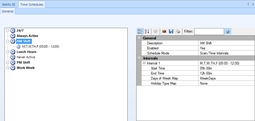Viewport: 255px width, 121px height.
Task: Edit the Description value AM Shift
Action: tap(226, 43)
